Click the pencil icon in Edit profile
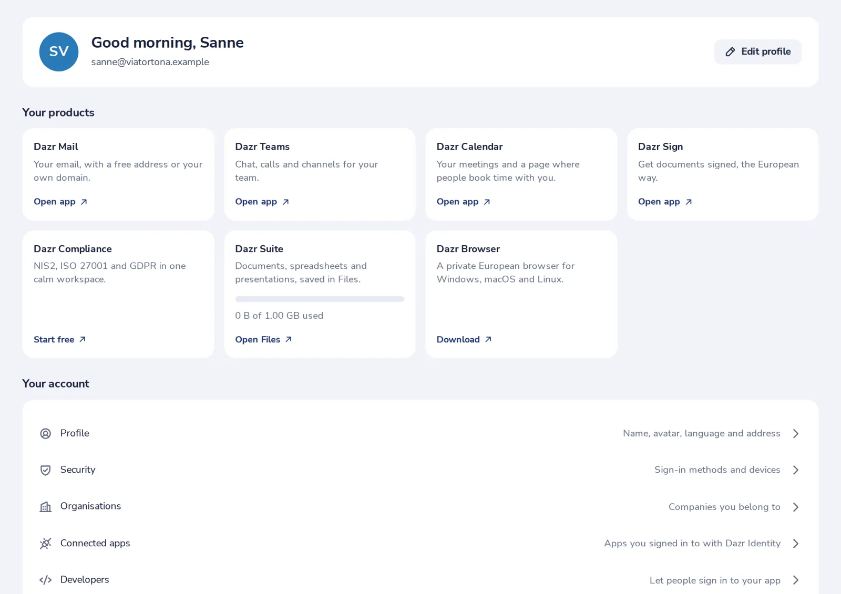This screenshot has width=841, height=594. [x=730, y=51]
